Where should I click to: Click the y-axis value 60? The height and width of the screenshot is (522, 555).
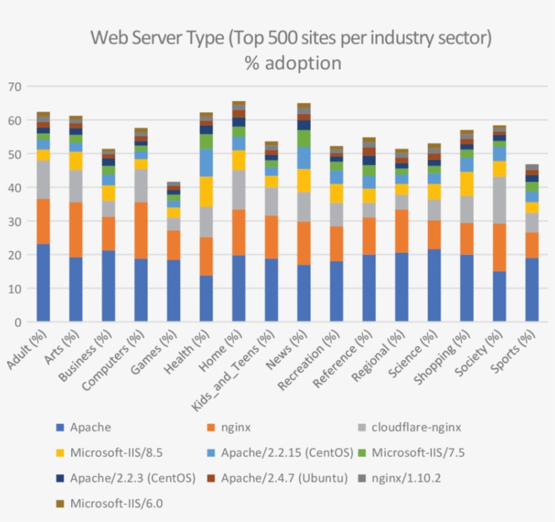click(x=14, y=121)
